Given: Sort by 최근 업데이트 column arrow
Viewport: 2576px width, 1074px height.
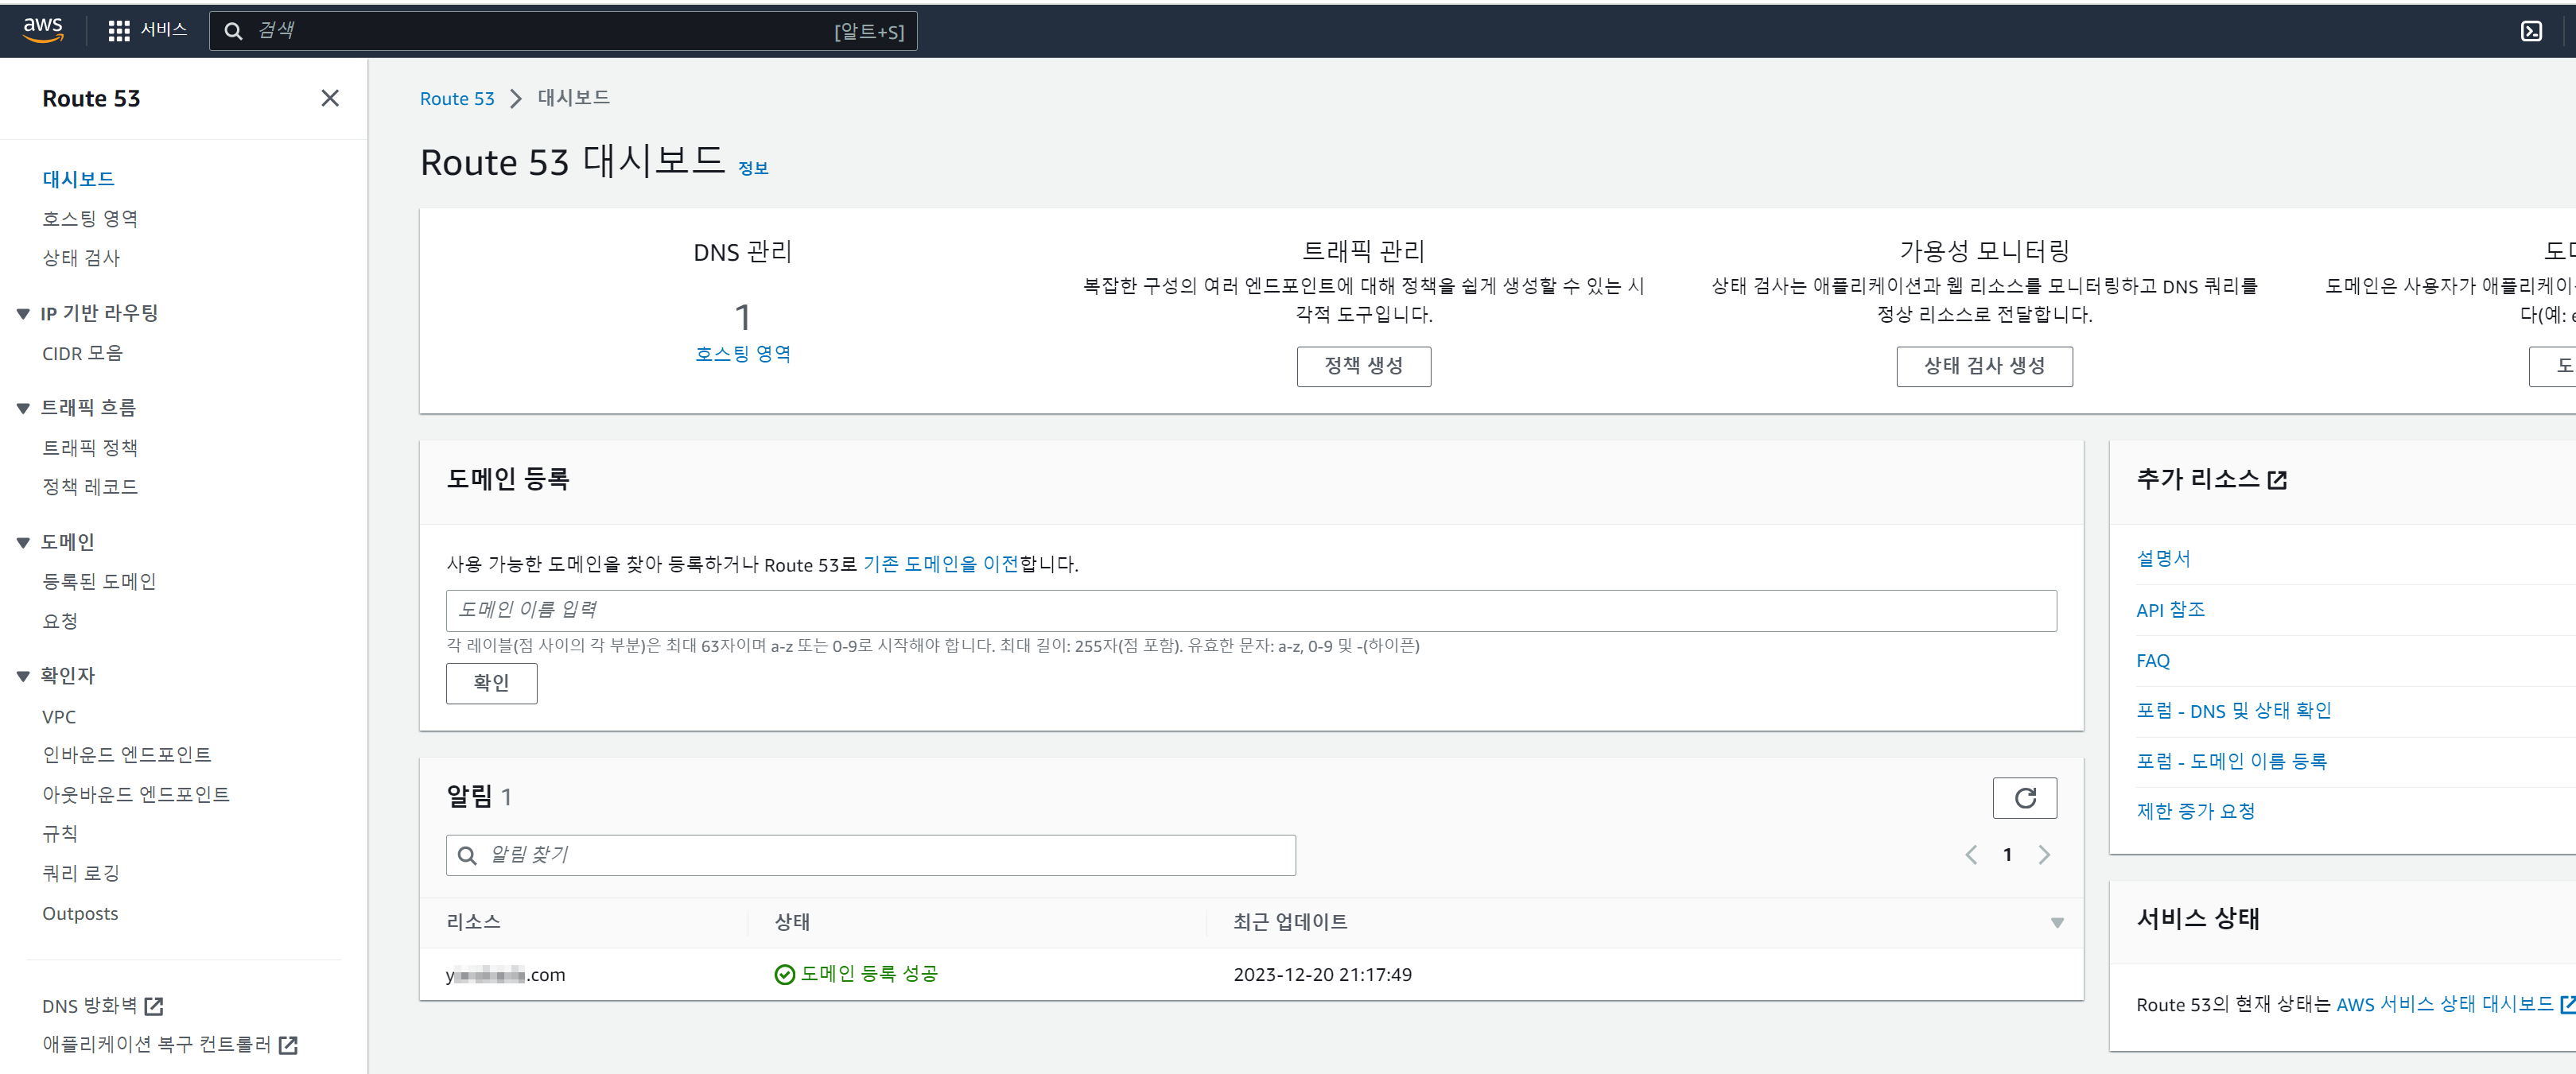Looking at the screenshot, I should coord(2056,922).
